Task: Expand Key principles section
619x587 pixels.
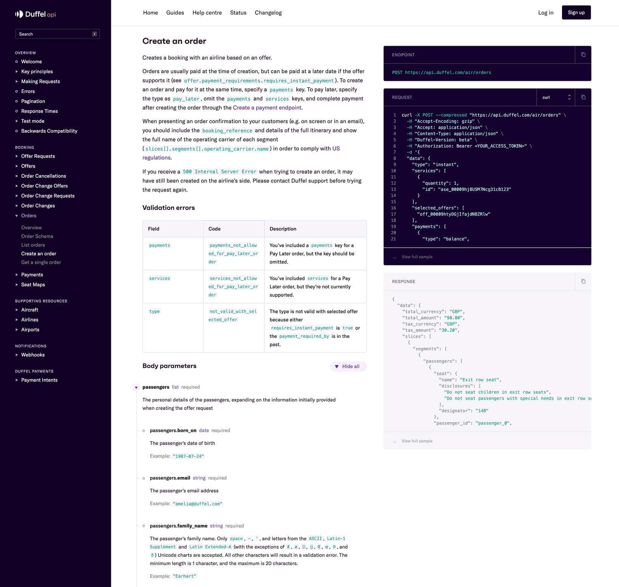Action: pos(17,71)
